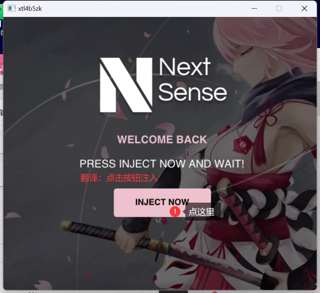Click the large white N logo
This screenshot has width=320, height=293.
pyautogui.click(x=126, y=85)
